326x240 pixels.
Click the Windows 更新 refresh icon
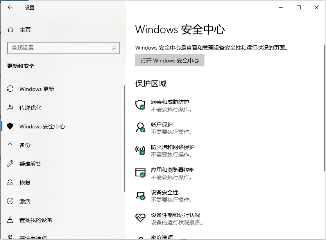11,89
